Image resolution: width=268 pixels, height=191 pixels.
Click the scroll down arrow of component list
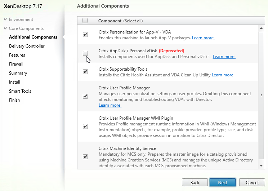(x=261, y=165)
